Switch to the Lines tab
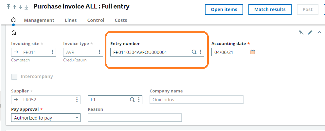The width and height of the screenshot is (325, 131). pyautogui.click(x=71, y=20)
